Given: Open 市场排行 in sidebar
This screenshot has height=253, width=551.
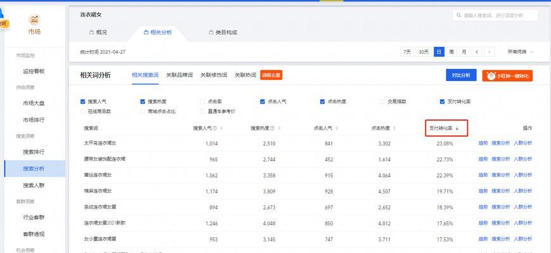Looking at the screenshot, I should click(34, 120).
